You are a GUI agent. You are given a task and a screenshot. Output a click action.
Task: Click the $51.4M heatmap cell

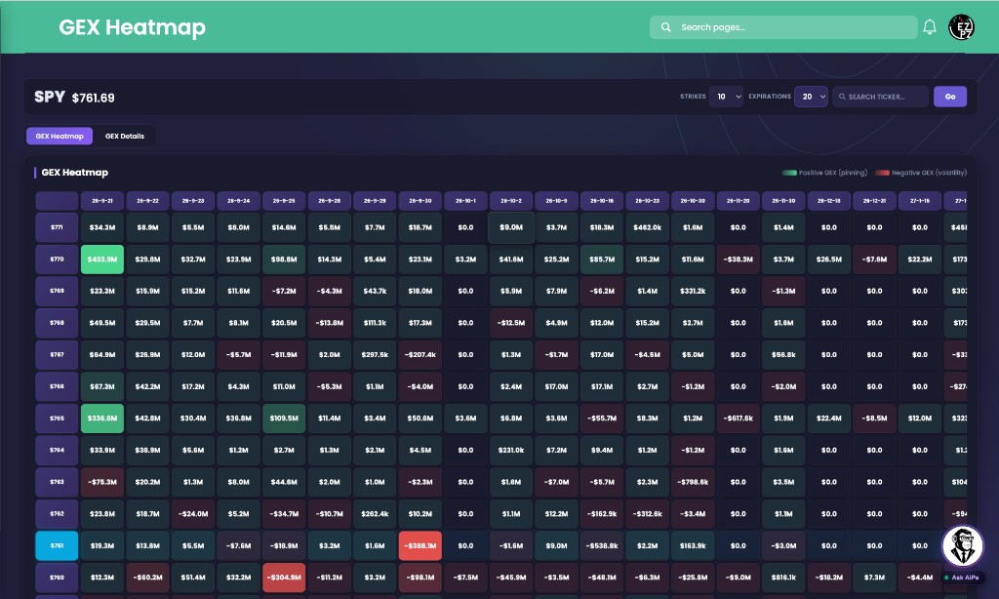coord(193,578)
